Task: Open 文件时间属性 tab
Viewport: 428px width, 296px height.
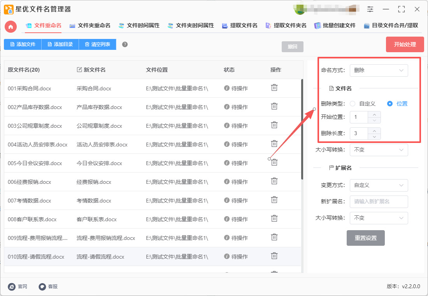Action: pyautogui.click(x=139, y=26)
